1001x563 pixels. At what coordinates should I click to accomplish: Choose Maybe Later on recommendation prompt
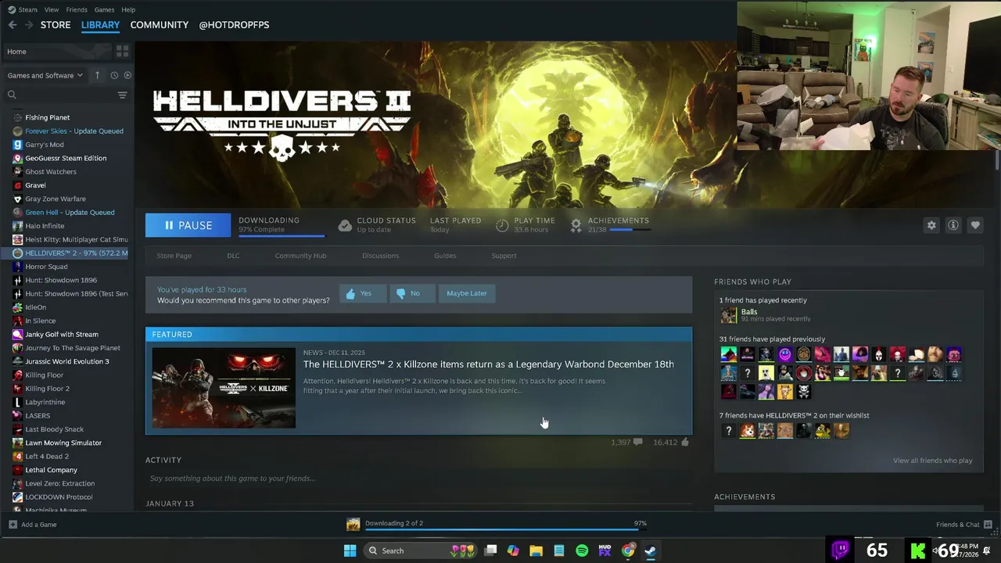467,293
